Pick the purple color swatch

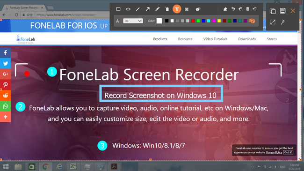[x=245, y=21]
